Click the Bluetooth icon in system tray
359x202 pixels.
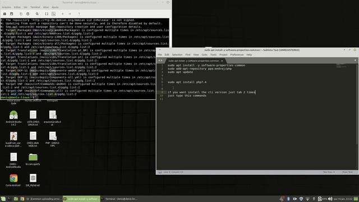[288, 199]
